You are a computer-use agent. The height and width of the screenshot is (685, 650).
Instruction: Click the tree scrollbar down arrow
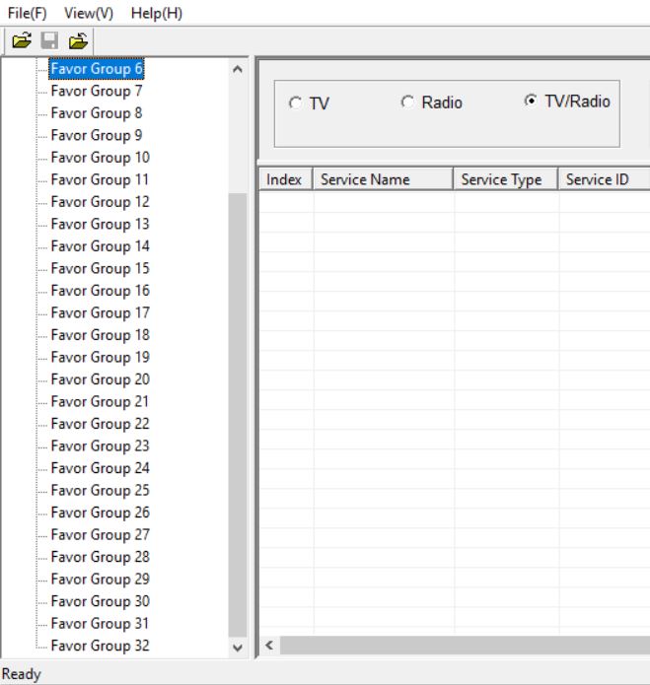click(238, 648)
